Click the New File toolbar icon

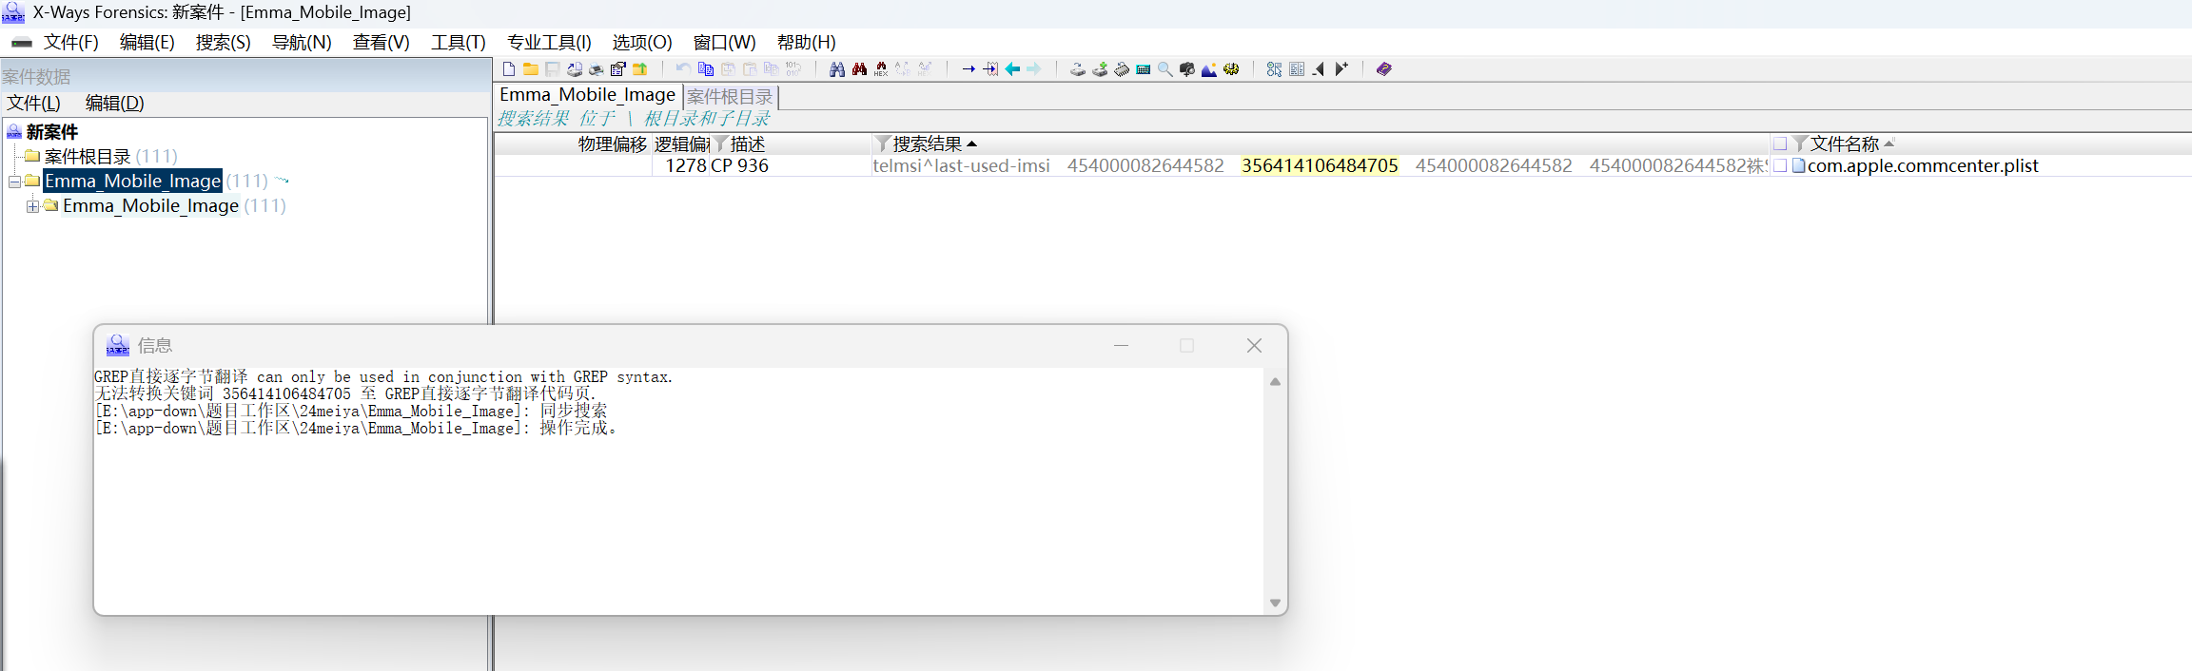coord(509,69)
